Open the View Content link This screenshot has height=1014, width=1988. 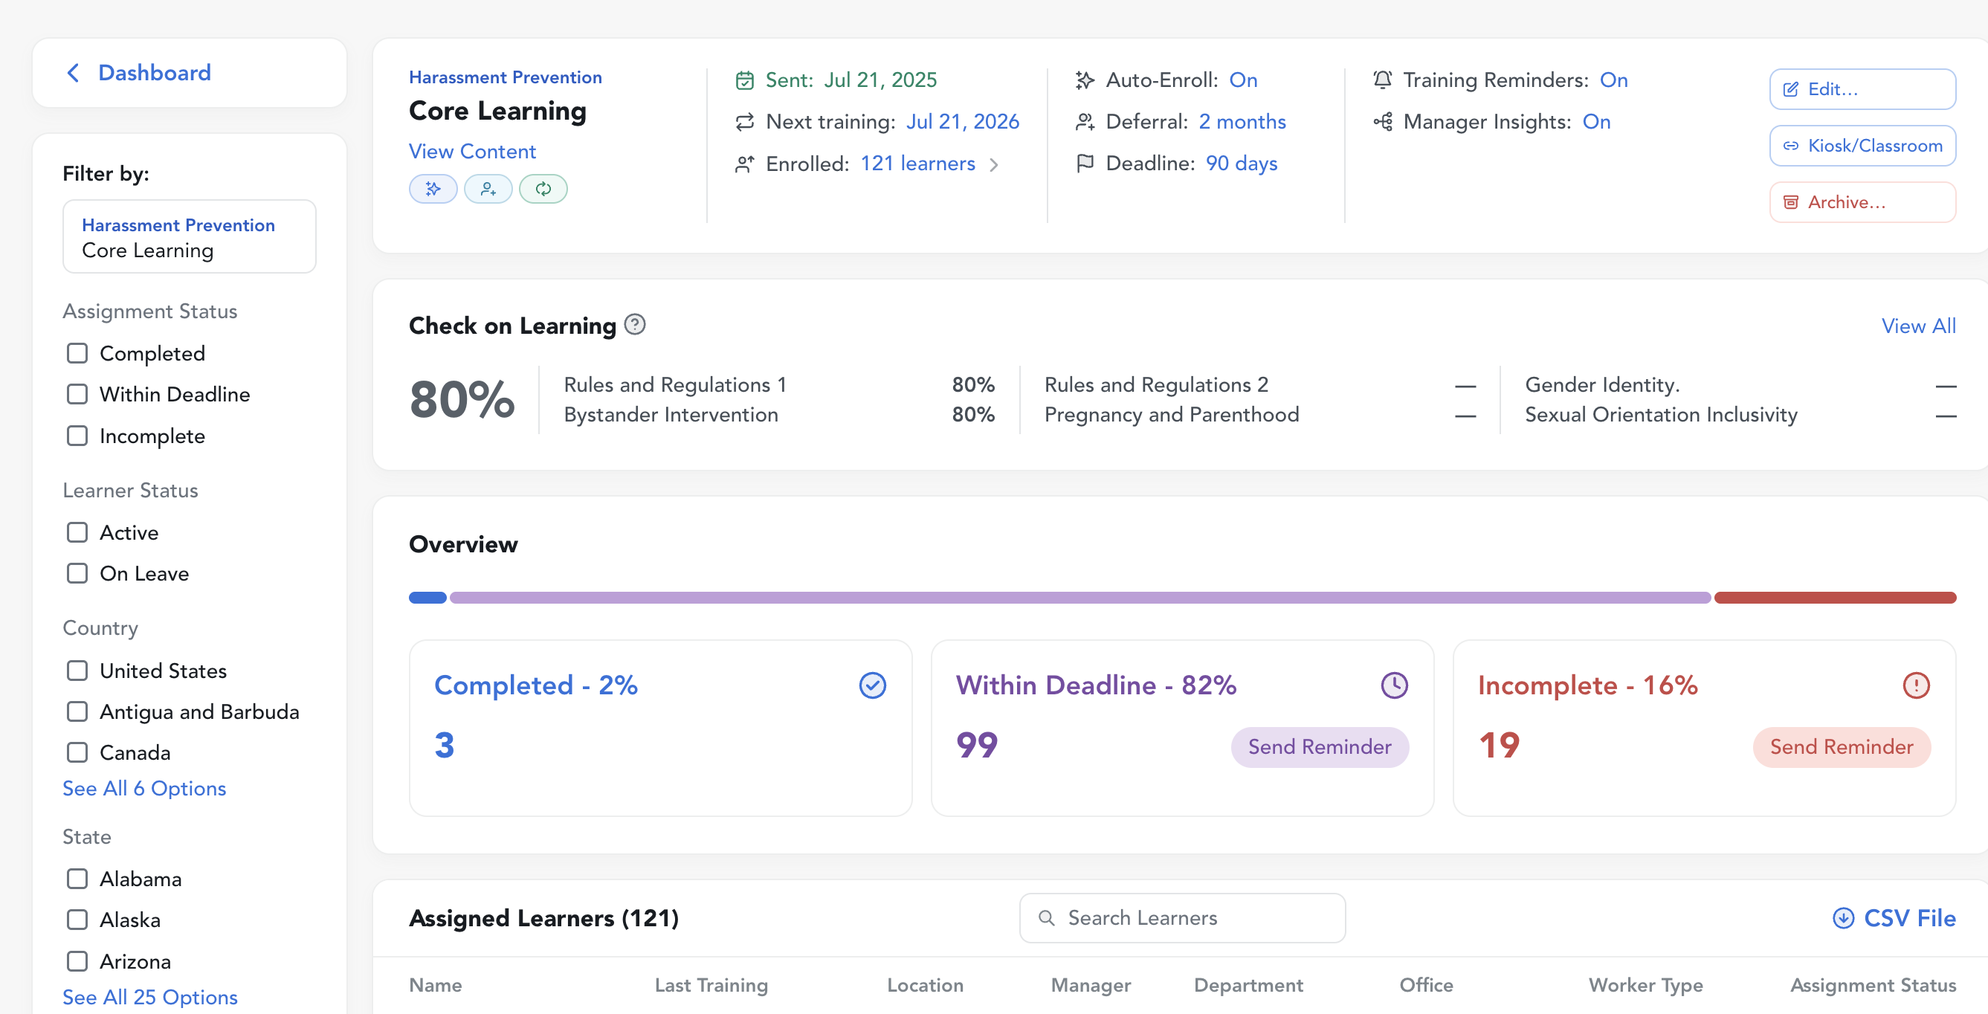click(x=471, y=151)
